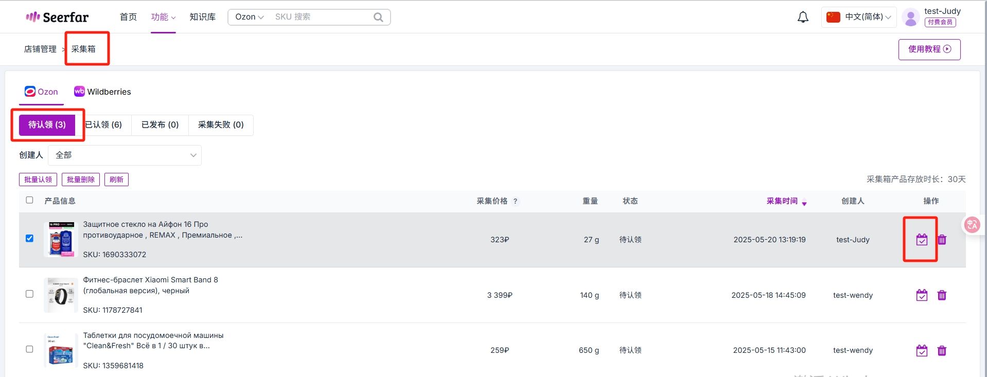Switch to the Wildberries tab
Screen dimensions: 987x377
coord(102,92)
